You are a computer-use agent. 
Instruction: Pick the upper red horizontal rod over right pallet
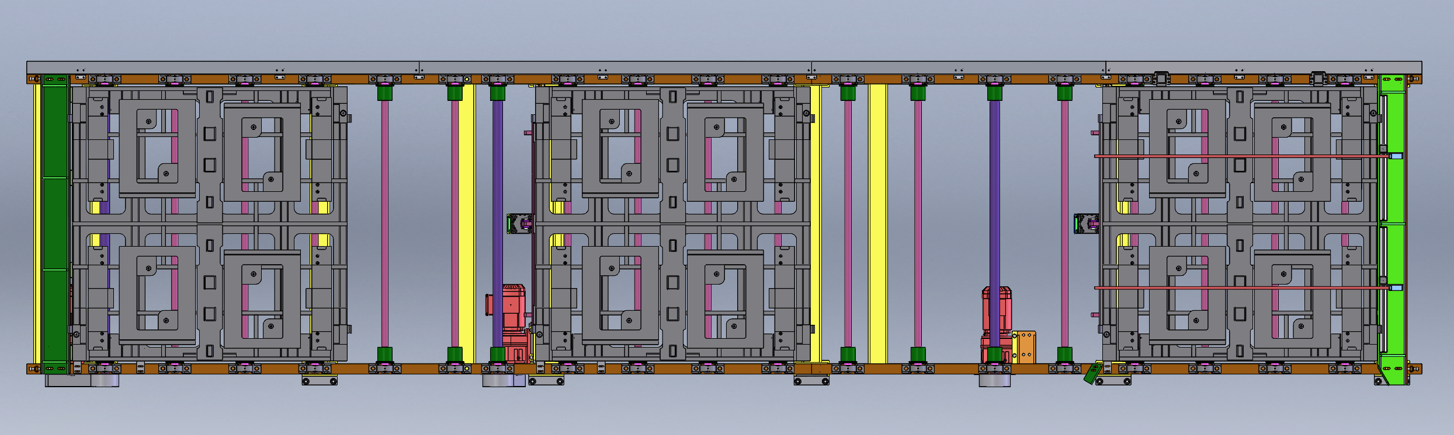pyautogui.click(x=1241, y=156)
